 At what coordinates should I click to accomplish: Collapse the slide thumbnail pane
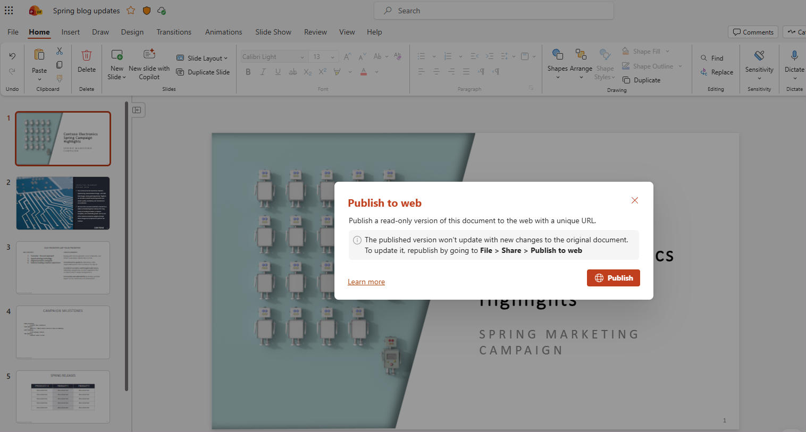[137, 110]
